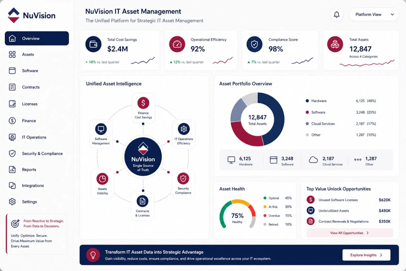
Task: Click the $620K value
Action: (x=385, y=200)
